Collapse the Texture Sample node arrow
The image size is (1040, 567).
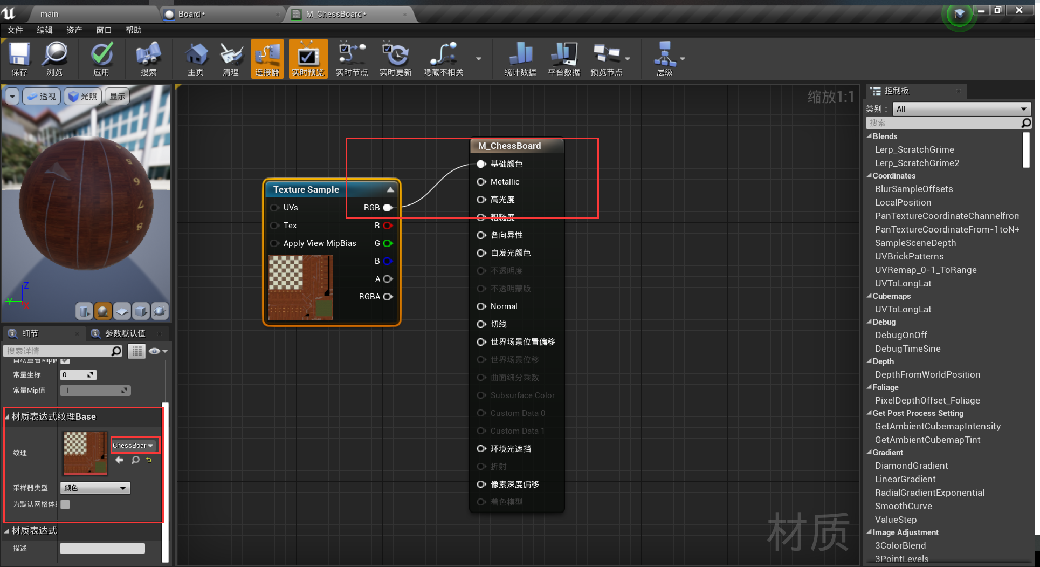[390, 189]
